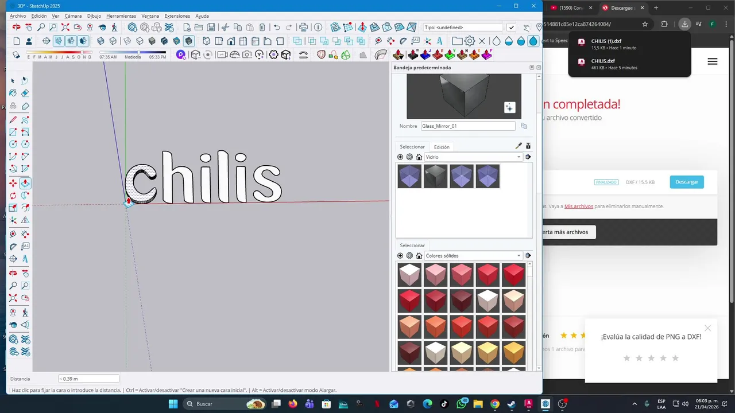Viewport: 735px width, 413px height.
Task: Toggle Shaded With Textures style
Action: point(164,41)
